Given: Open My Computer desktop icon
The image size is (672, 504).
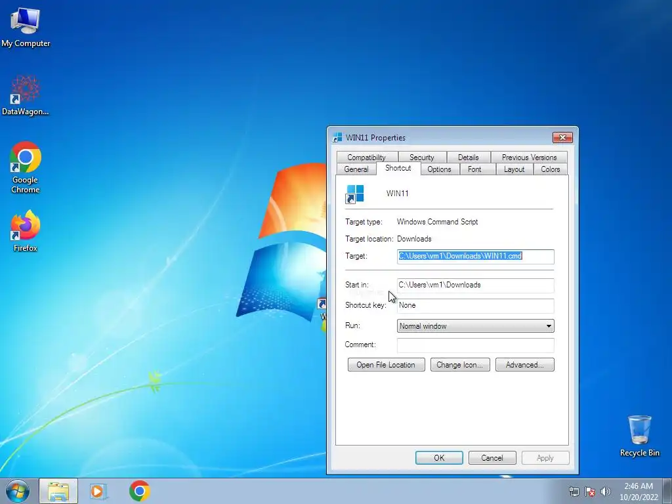Looking at the screenshot, I should [x=26, y=26].
